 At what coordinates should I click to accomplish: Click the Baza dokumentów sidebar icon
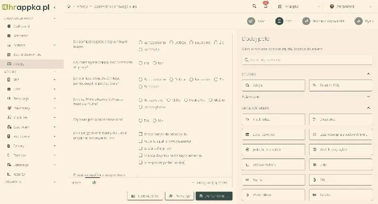(x=9, y=54)
